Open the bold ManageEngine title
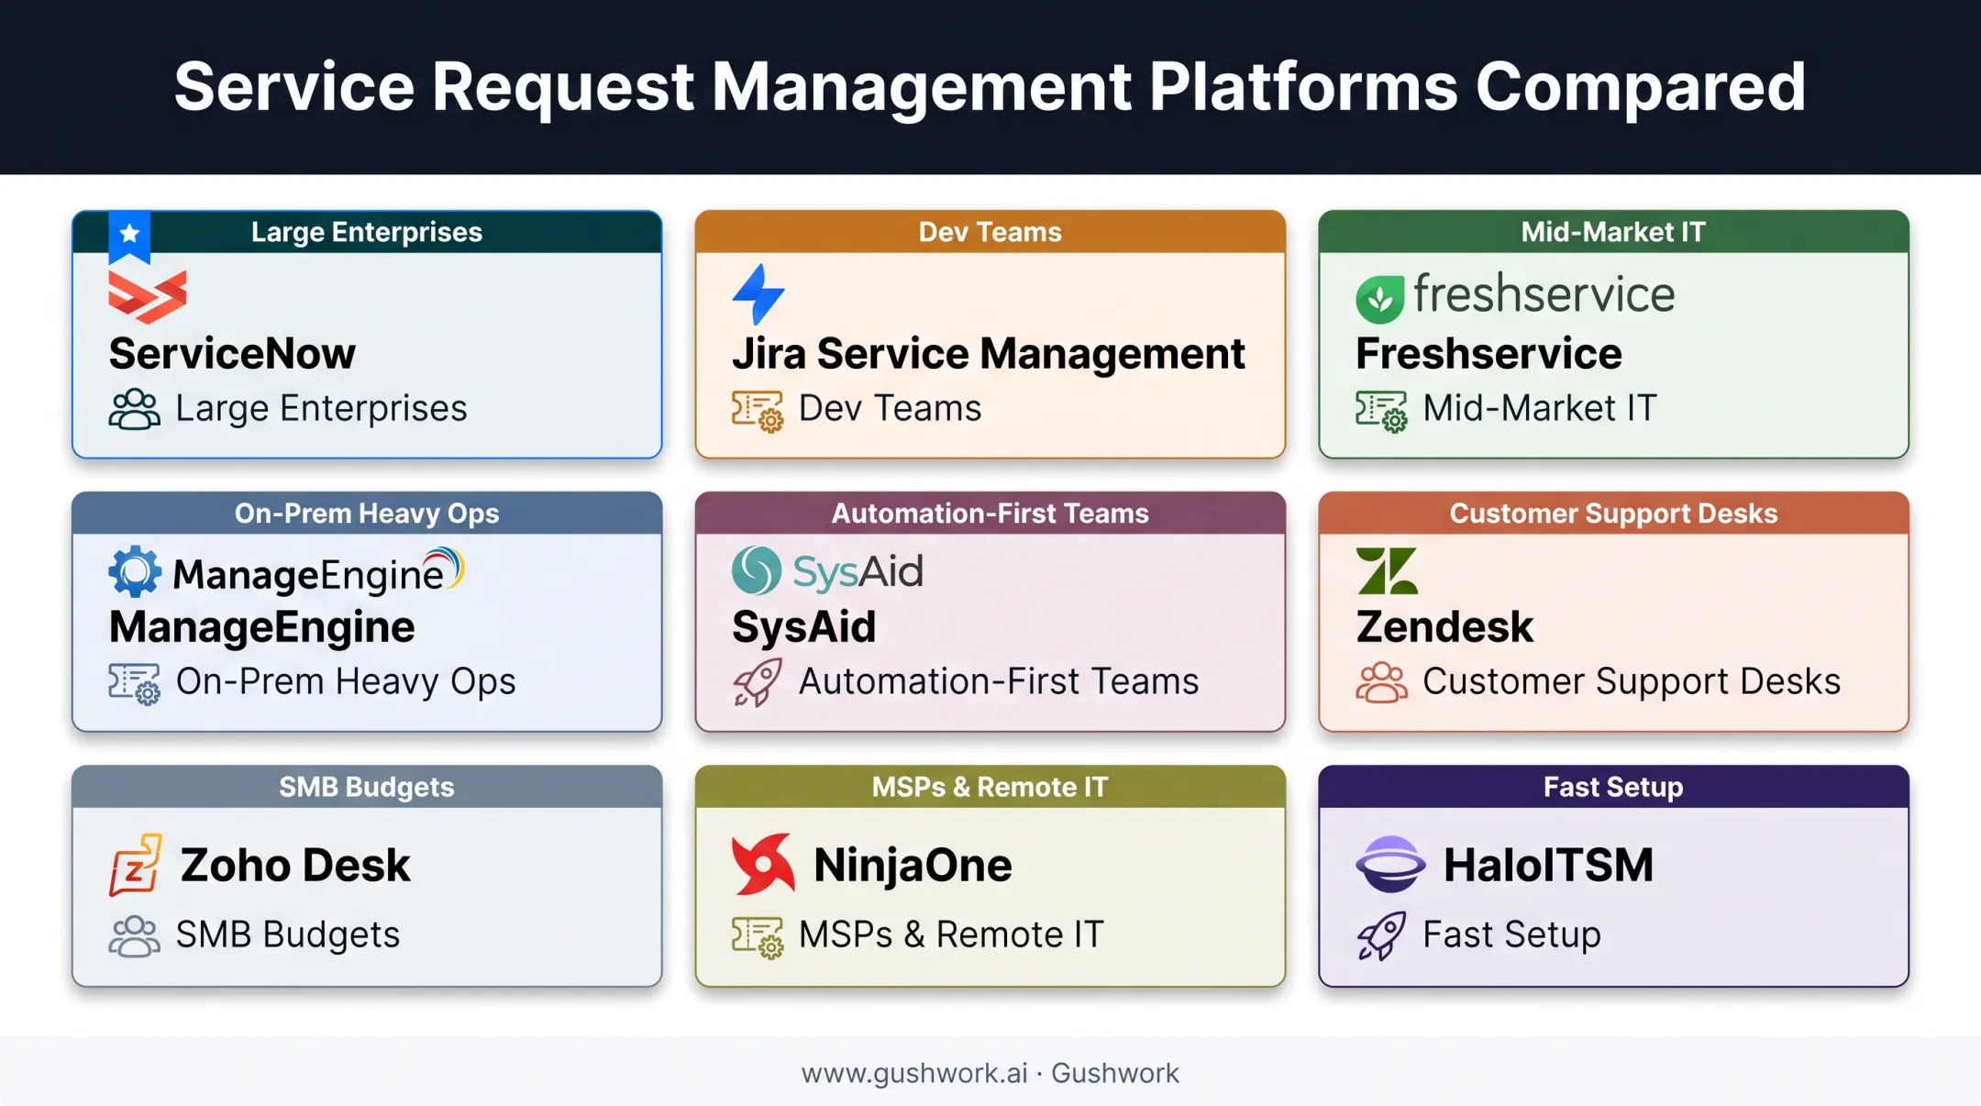This screenshot has width=1981, height=1106. tap(261, 627)
